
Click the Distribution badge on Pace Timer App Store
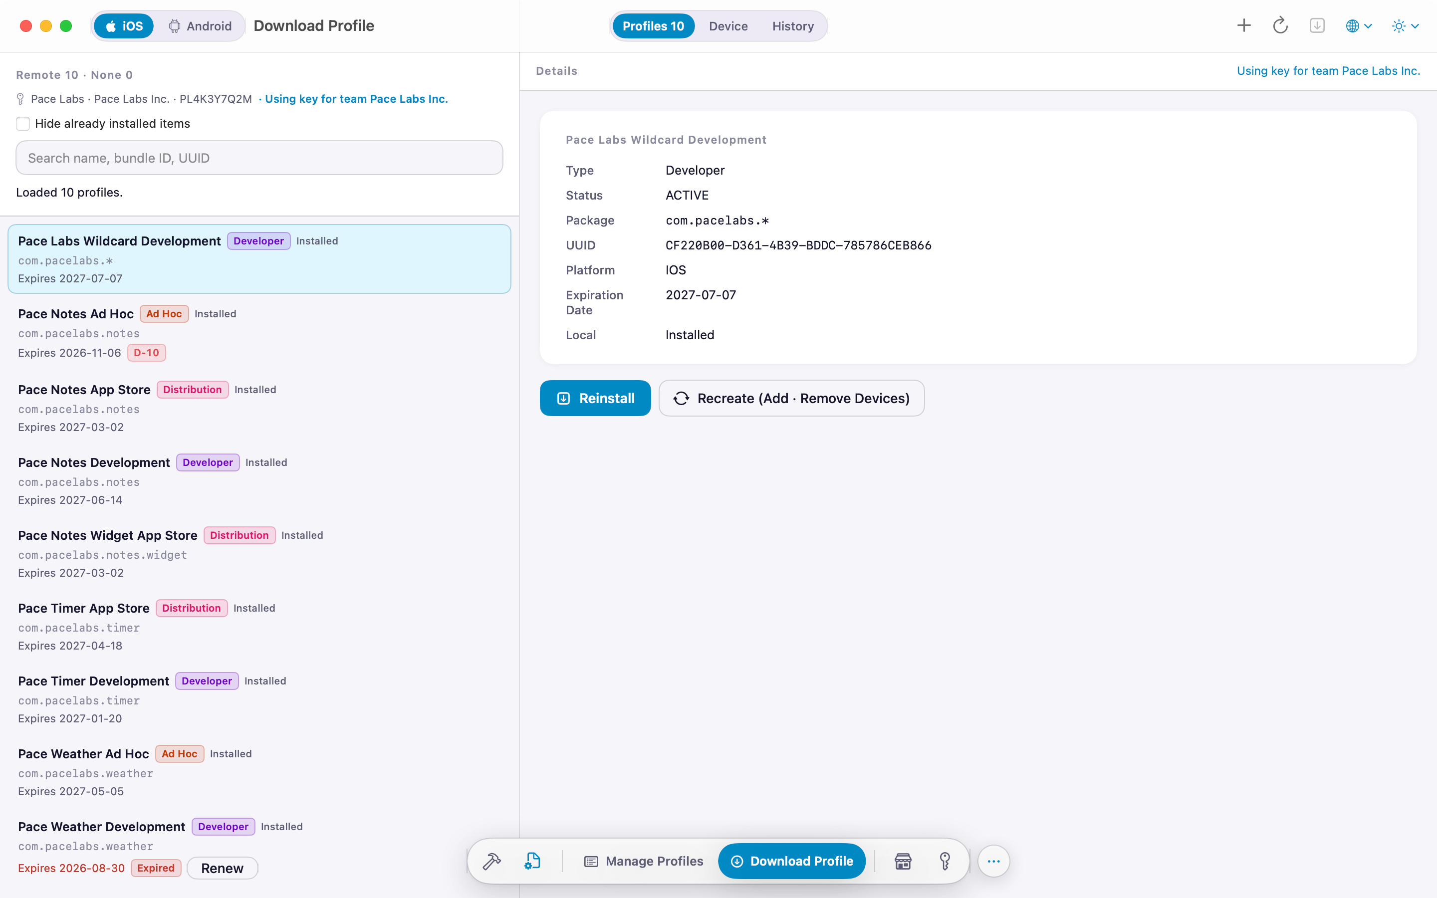click(191, 608)
